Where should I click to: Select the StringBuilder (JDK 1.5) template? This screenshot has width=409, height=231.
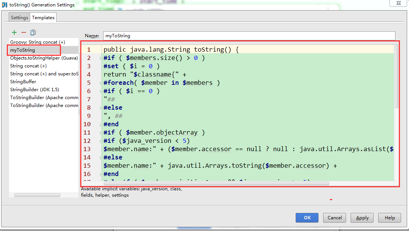coord(35,90)
